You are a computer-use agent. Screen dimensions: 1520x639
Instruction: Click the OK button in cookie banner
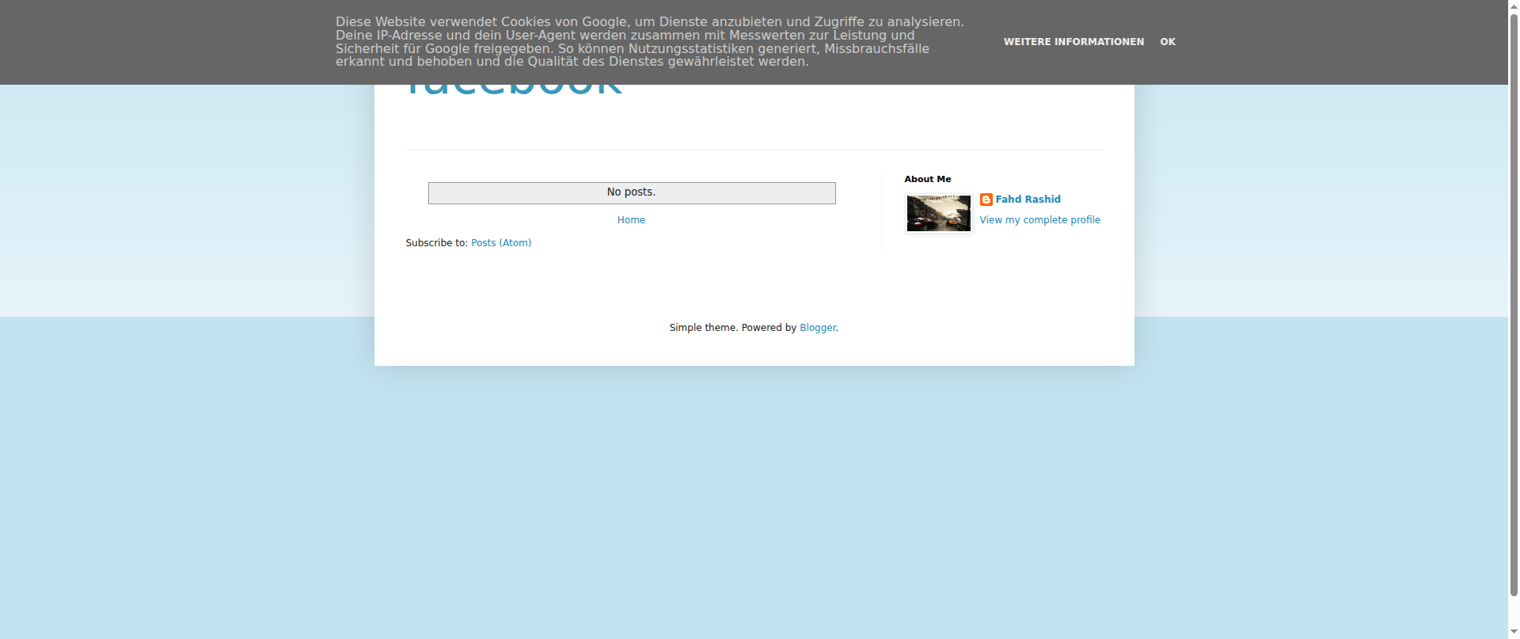click(x=1168, y=42)
